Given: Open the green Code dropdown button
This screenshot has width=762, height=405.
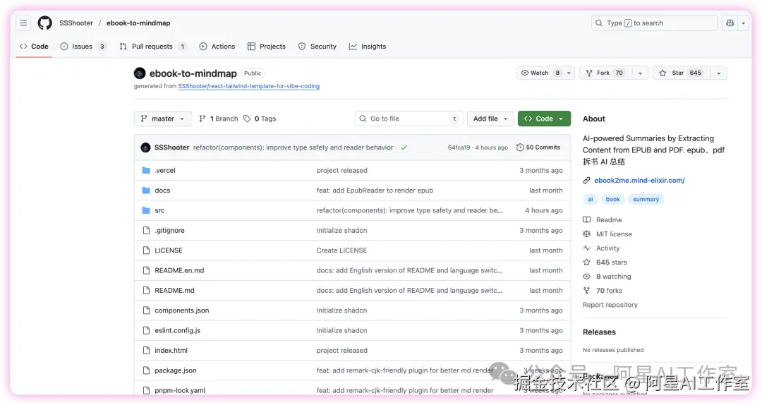Looking at the screenshot, I should pos(544,119).
